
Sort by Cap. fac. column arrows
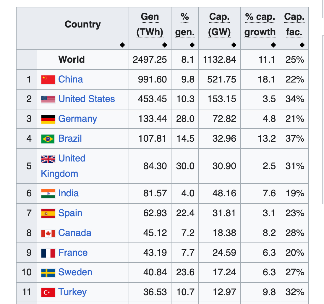[x=302, y=45]
